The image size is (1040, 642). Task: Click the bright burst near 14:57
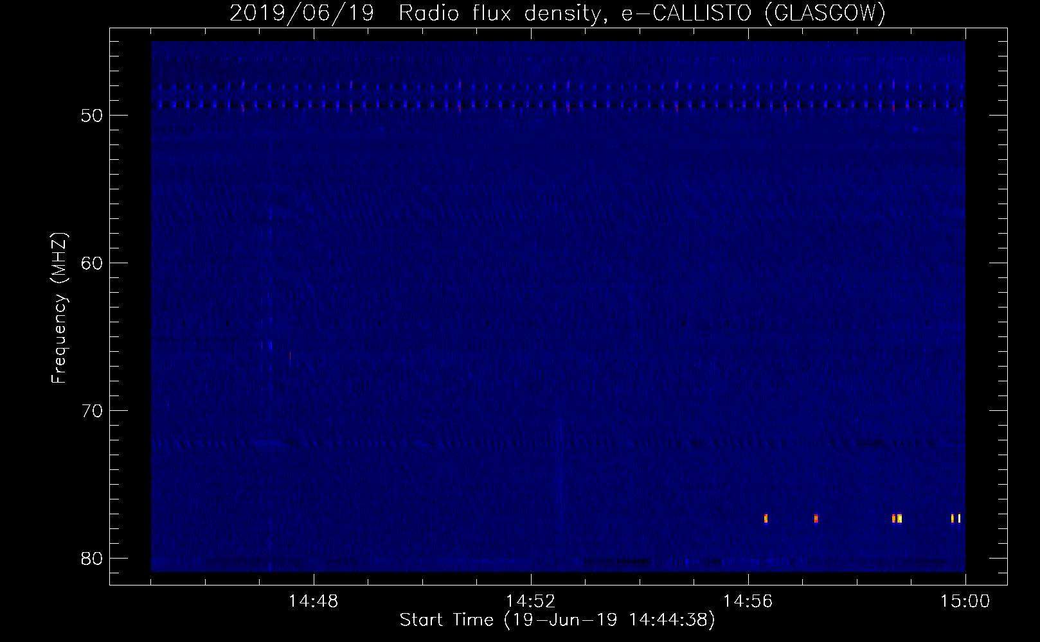click(816, 519)
